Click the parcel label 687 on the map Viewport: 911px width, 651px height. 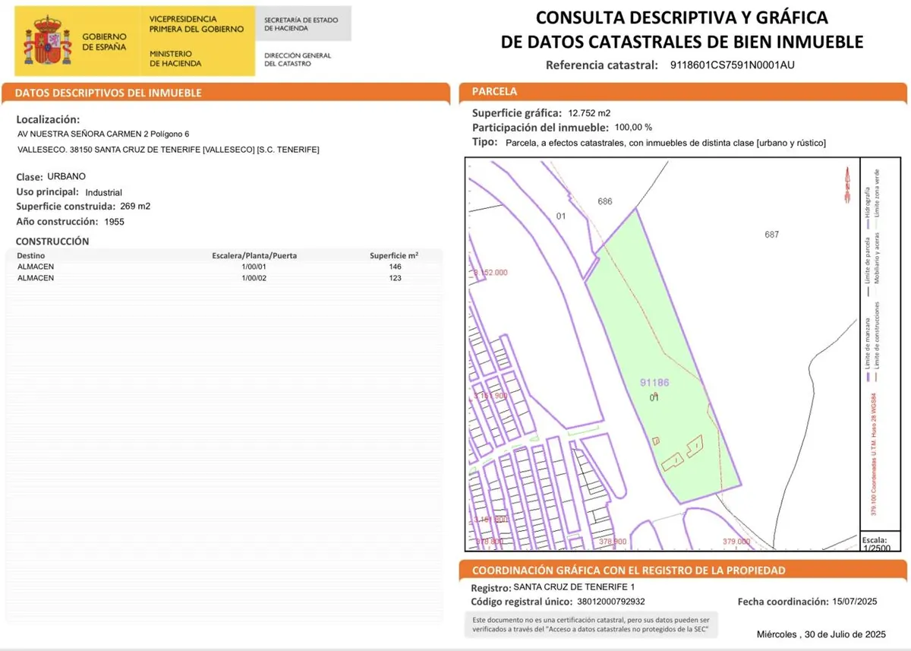tap(771, 235)
